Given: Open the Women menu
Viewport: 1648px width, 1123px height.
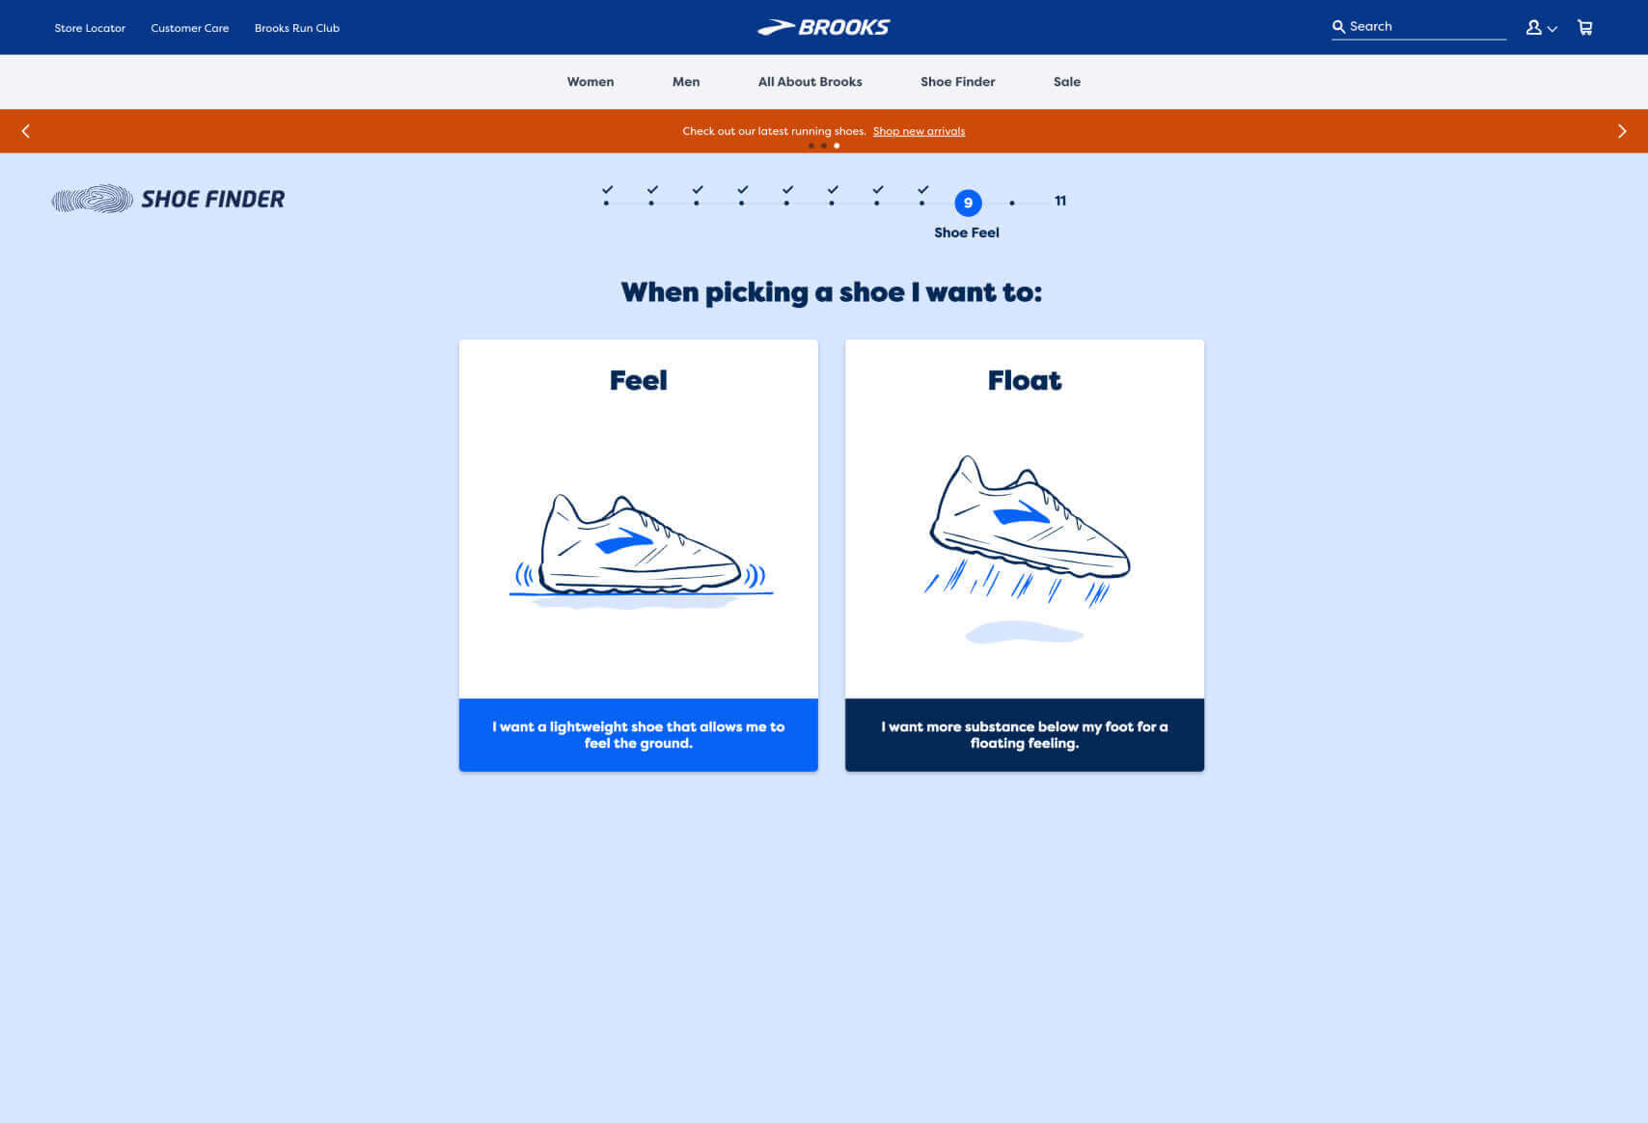Looking at the screenshot, I should [x=591, y=82].
